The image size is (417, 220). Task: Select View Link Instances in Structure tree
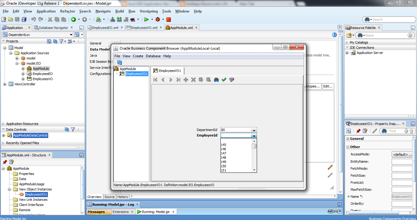click(x=33, y=200)
